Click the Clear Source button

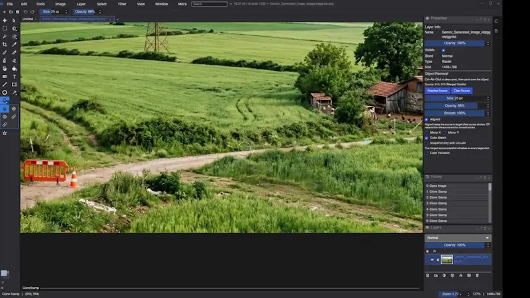pos(462,91)
